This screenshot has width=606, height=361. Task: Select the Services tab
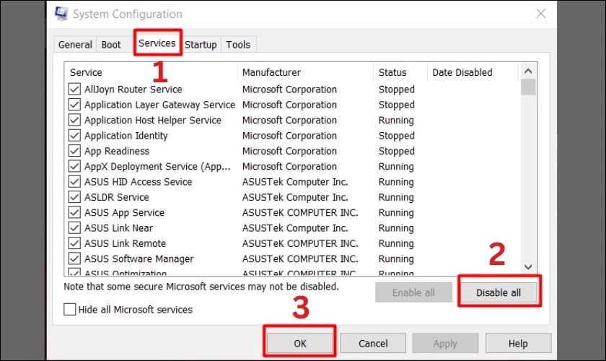157,43
